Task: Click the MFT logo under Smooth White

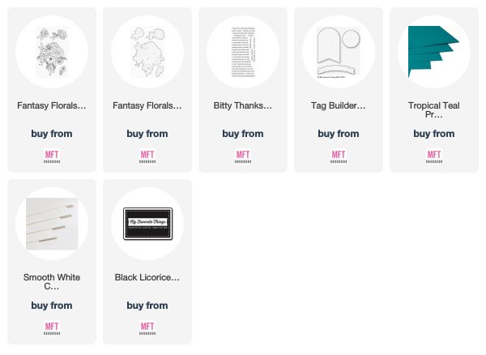Action: tap(52, 328)
